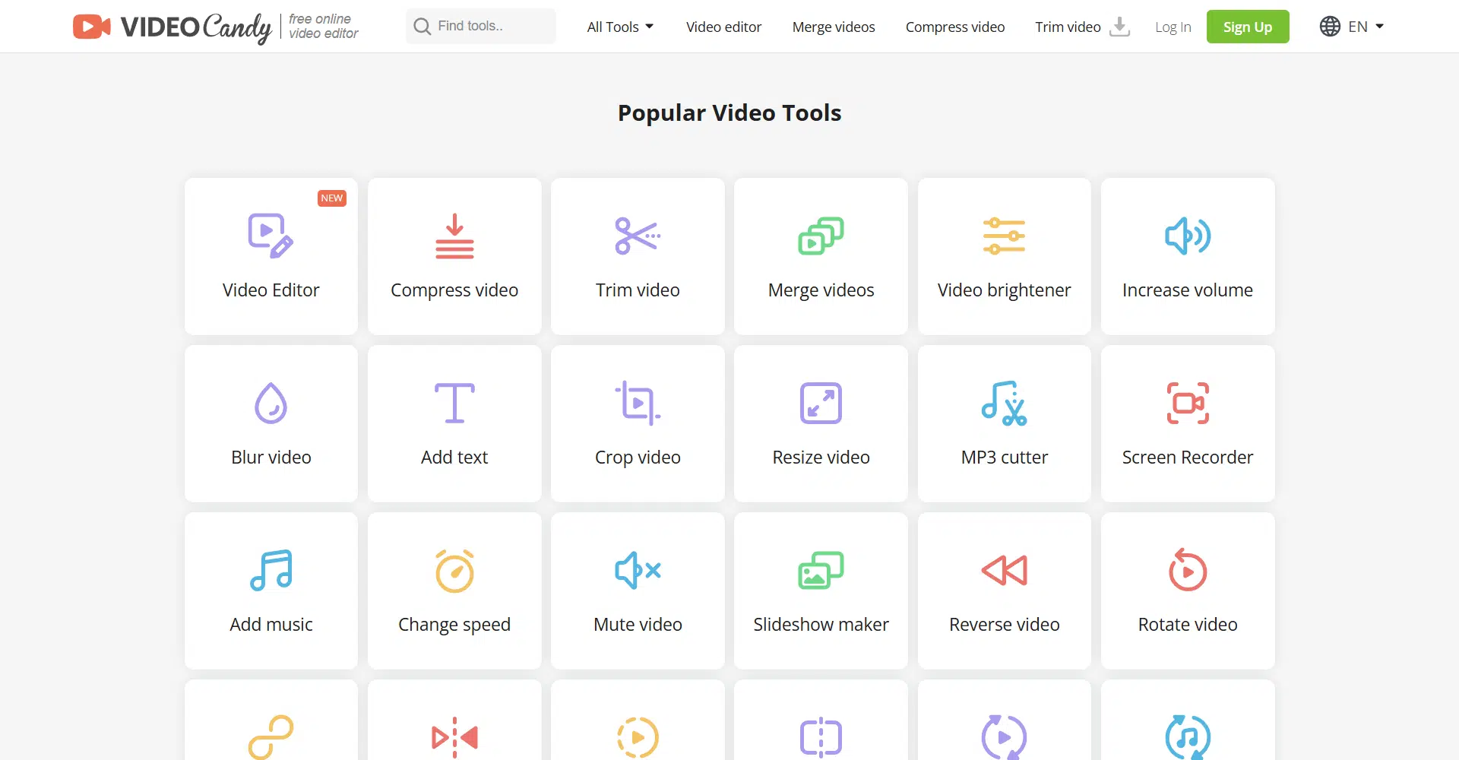Go to Compress video in navigation bar
1459x760 pixels.
pyautogui.click(x=954, y=27)
